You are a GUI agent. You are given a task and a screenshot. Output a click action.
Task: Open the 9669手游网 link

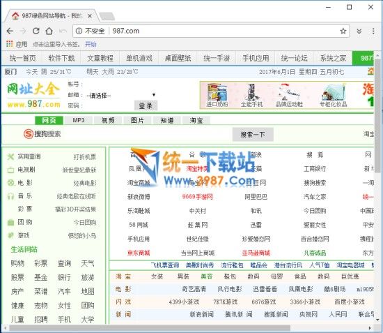(197, 197)
